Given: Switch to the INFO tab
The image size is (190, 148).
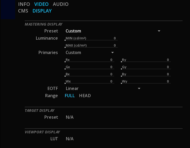Looking at the screenshot, I should [x=24, y=4].
